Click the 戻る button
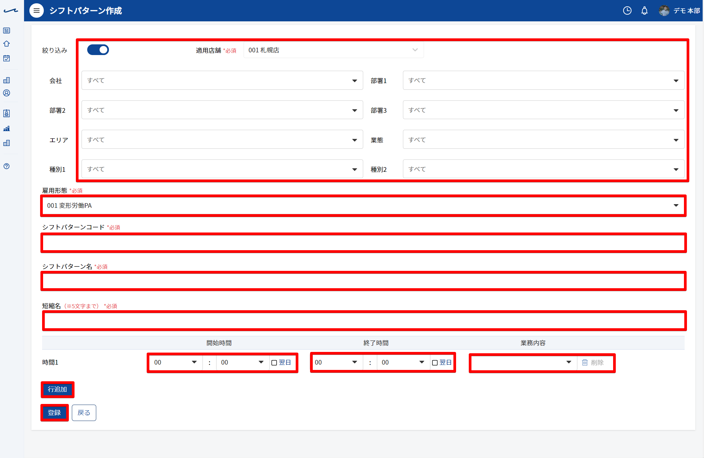This screenshot has width=704, height=458. pyautogui.click(x=84, y=413)
